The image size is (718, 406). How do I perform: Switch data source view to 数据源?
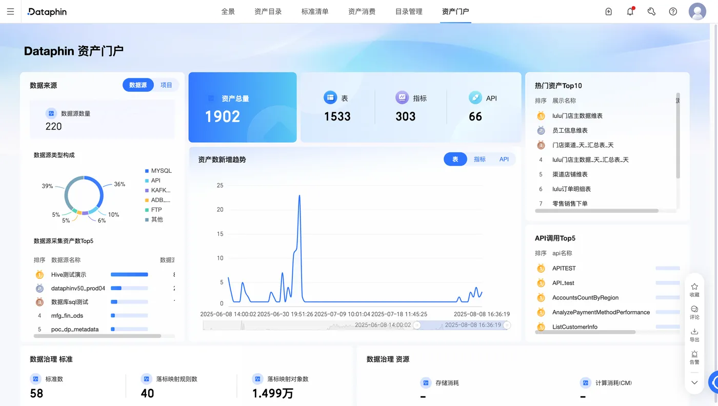tap(138, 85)
